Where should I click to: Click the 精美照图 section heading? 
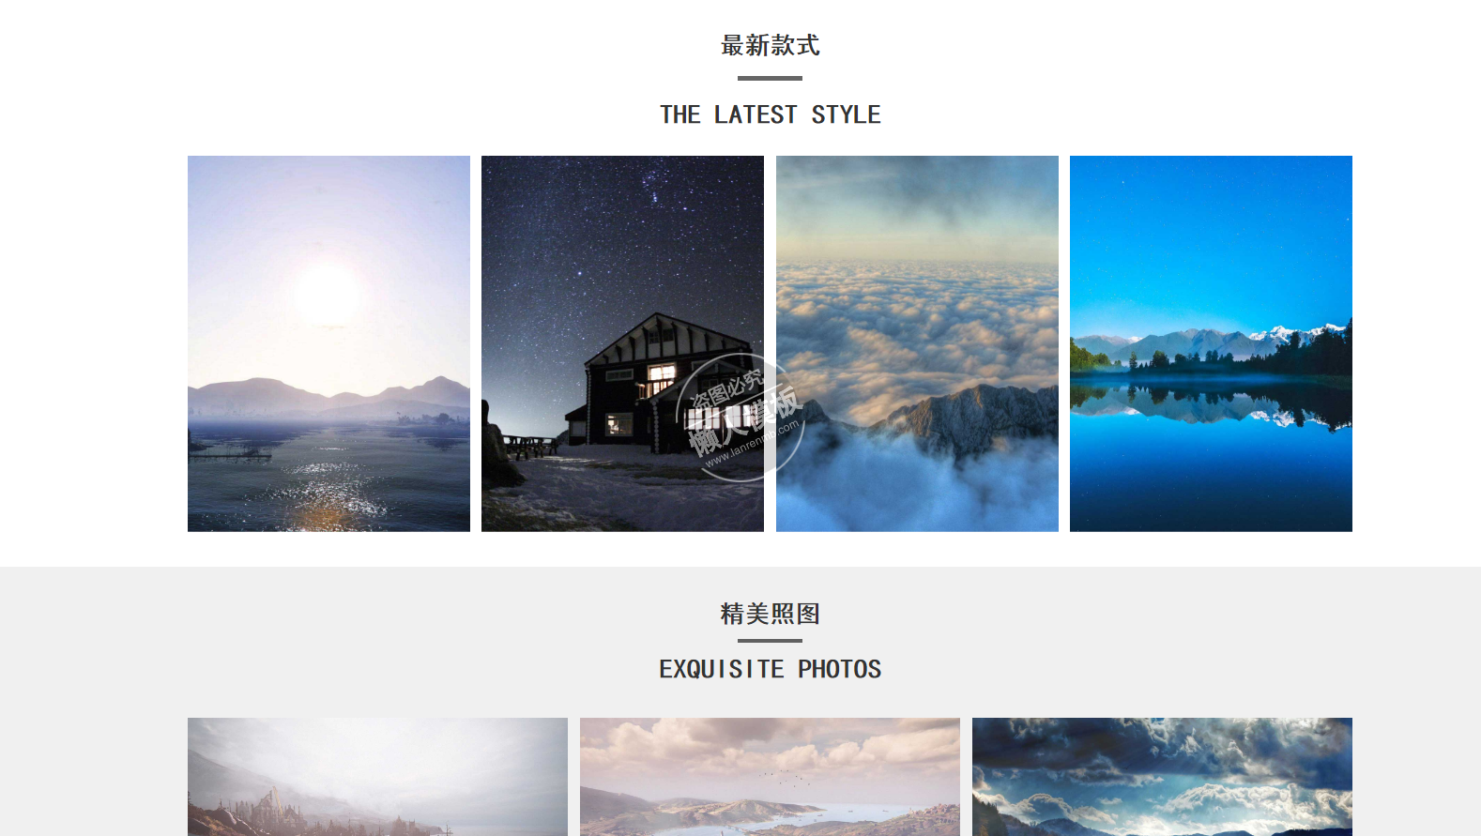click(770, 614)
